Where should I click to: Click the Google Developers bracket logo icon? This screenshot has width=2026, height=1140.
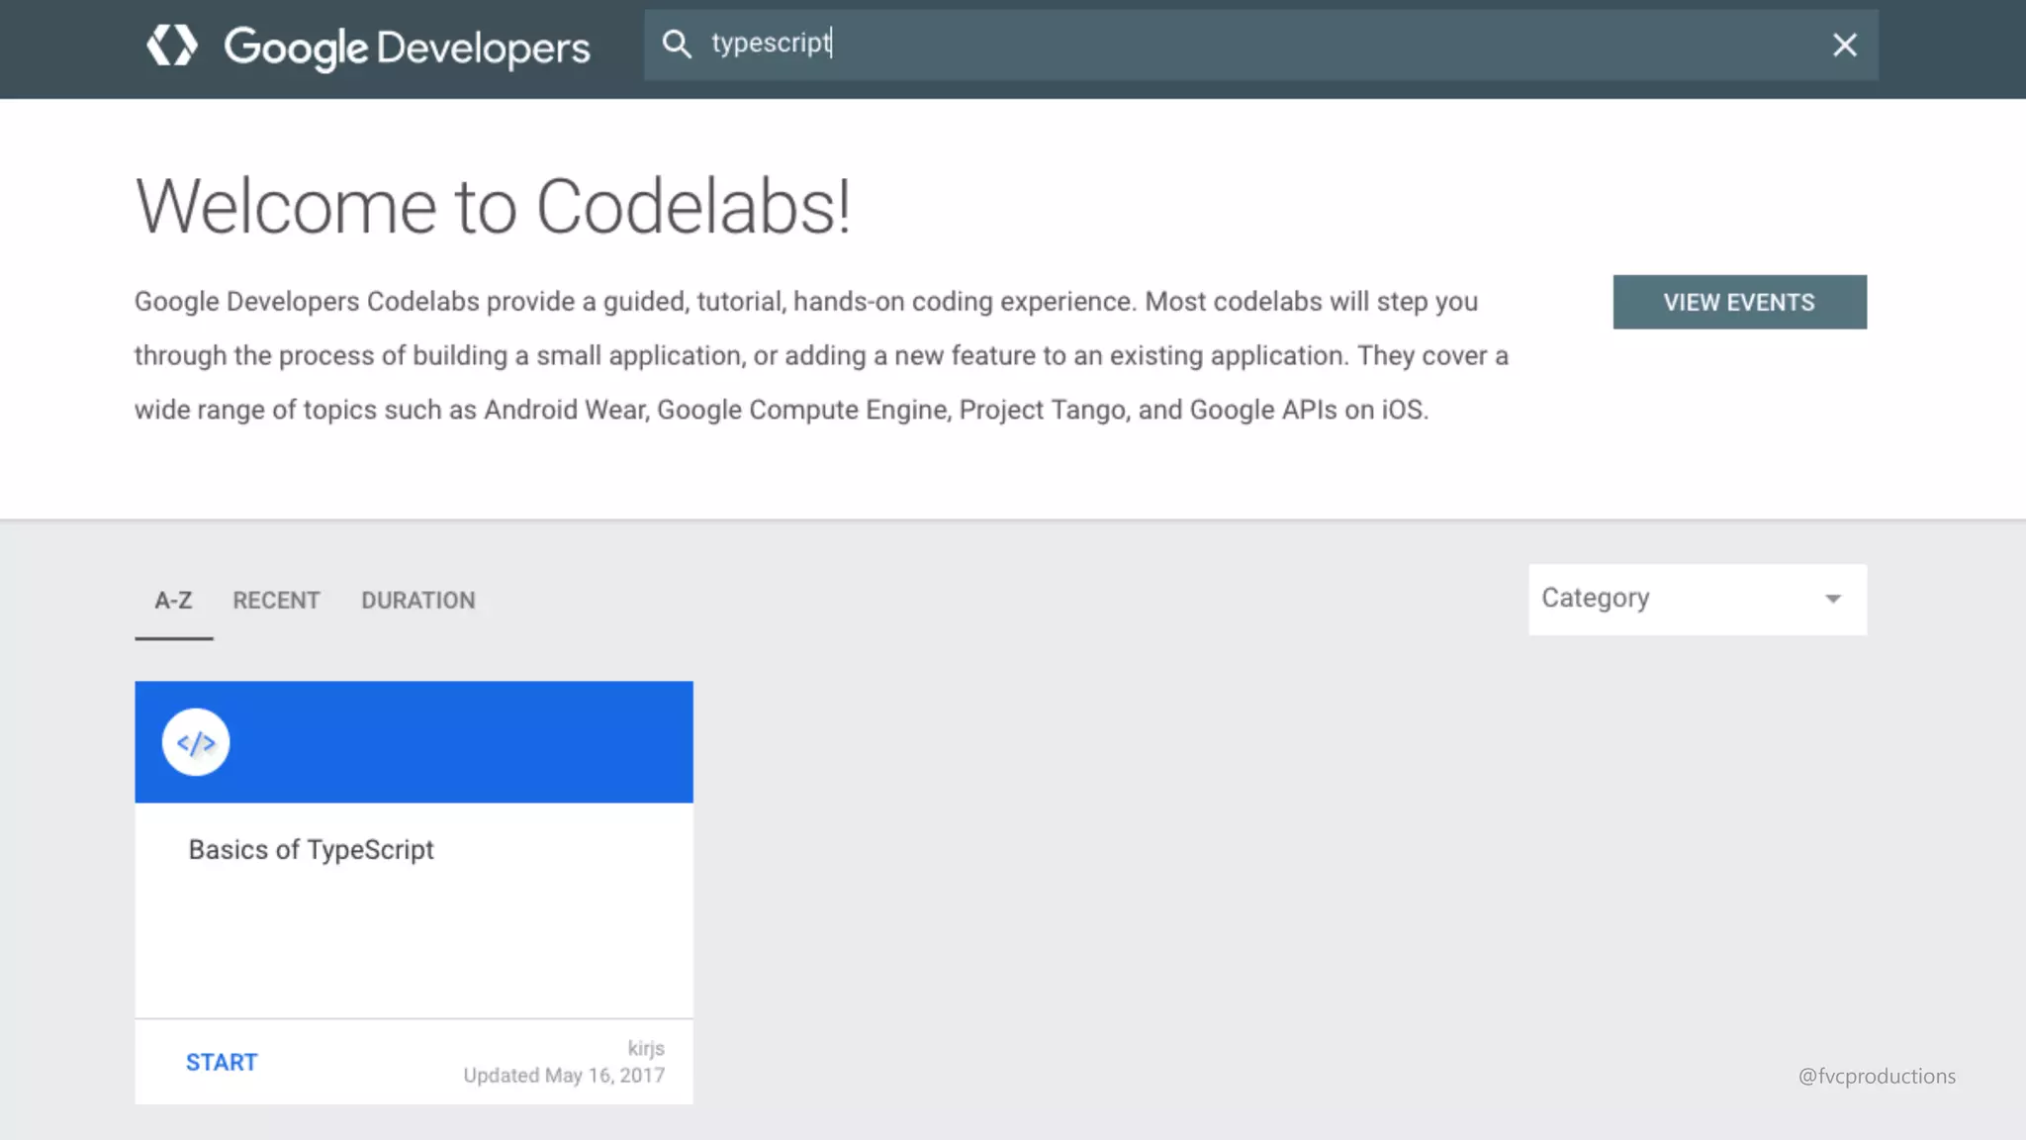172,46
